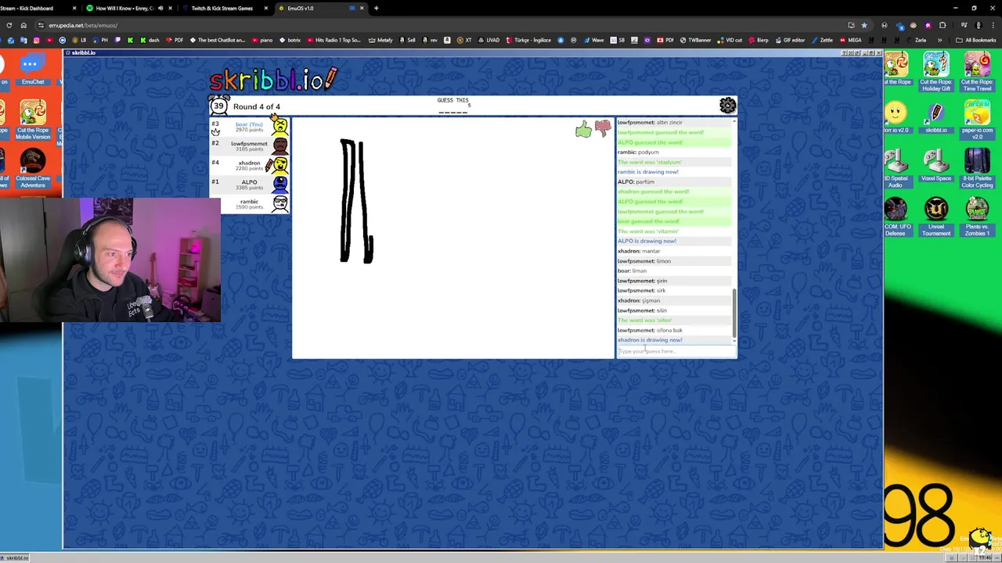The image size is (1002, 563).
Task: Click lowfpsmemet name in player list
Action: click(x=249, y=143)
